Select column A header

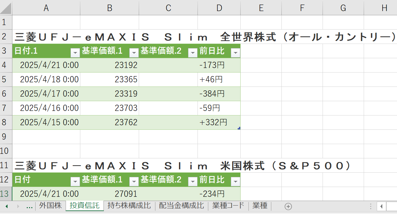tap(46, 8)
